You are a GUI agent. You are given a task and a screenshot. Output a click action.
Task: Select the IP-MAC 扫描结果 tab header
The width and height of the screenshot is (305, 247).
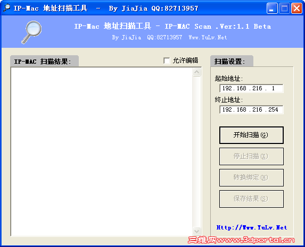pos(44,61)
